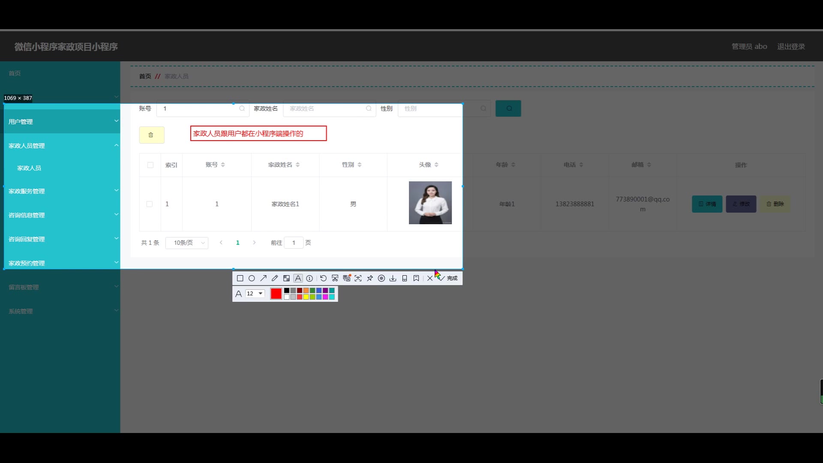823x463 pixels.
Task: Pick the black color swatch
Action: pos(287,291)
